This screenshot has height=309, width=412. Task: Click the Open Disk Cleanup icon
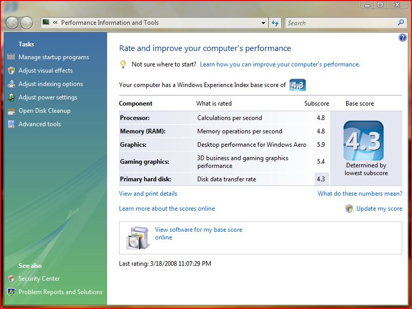click(11, 111)
